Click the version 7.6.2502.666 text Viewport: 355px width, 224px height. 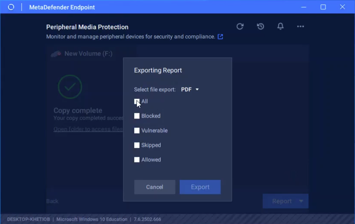click(x=147, y=219)
